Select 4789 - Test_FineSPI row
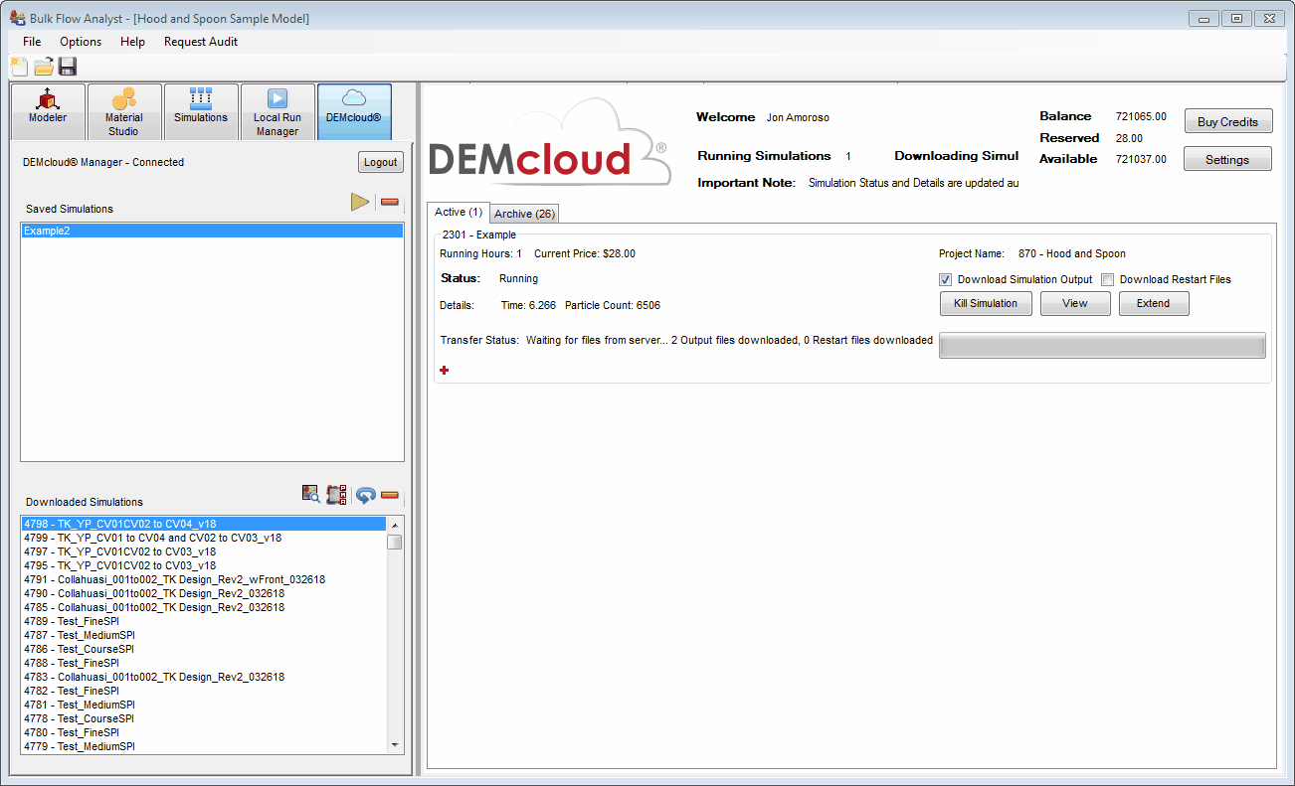 (204, 621)
